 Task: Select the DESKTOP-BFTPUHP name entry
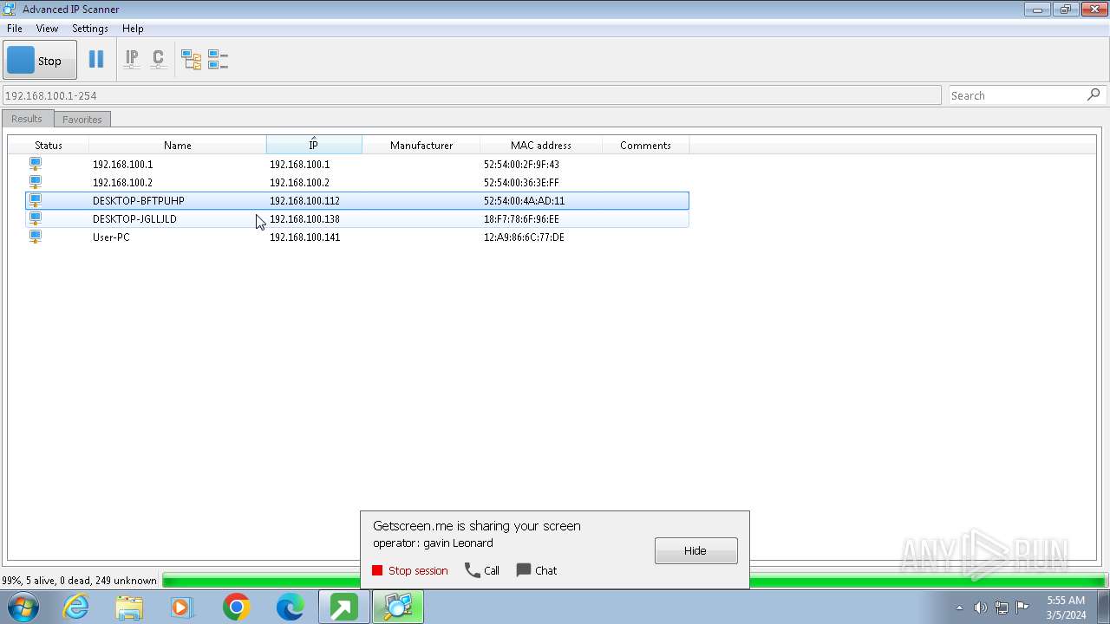point(139,201)
